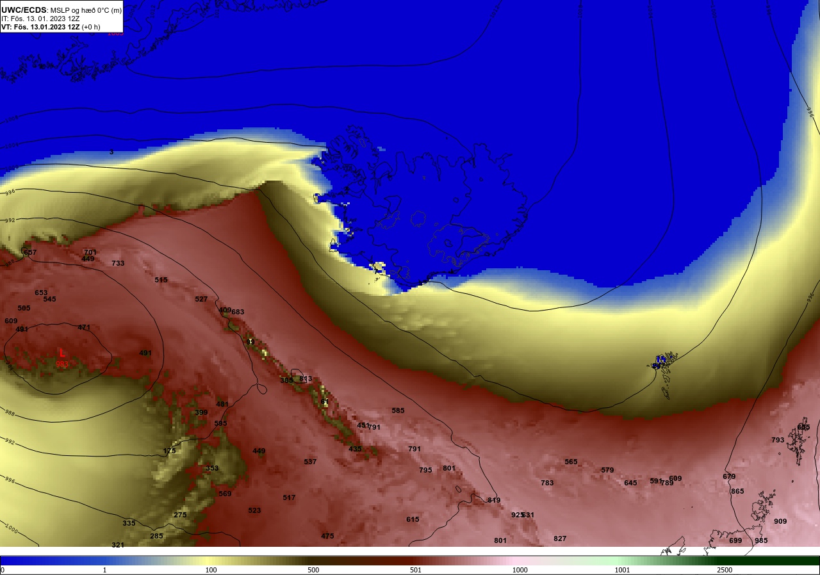This screenshot has height=575, width=820.
Task: Click the height value 527
Action: tap(201, 299)
